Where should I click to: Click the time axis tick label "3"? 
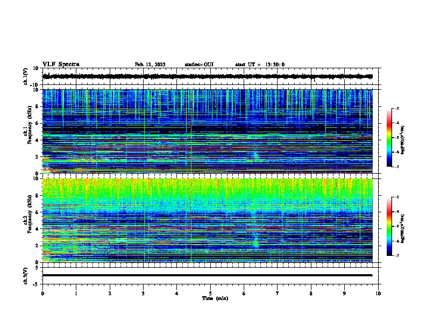pos(143,294)
